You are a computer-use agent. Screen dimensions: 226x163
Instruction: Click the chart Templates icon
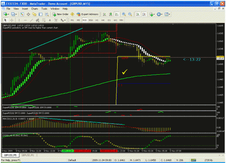(166, 14)
